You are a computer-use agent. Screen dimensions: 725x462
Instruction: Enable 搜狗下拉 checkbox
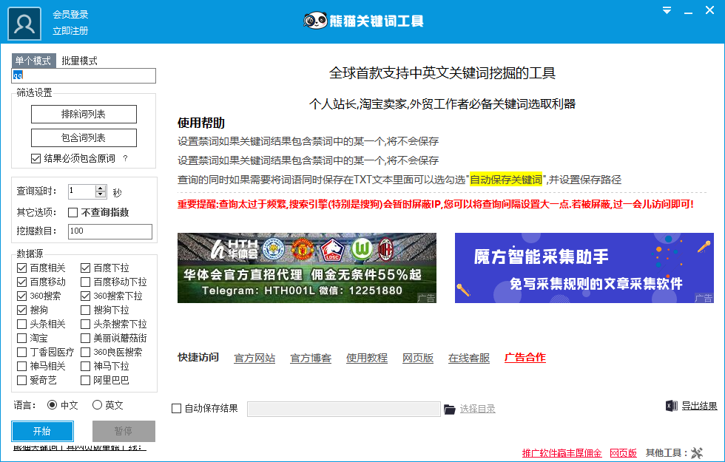85,310
